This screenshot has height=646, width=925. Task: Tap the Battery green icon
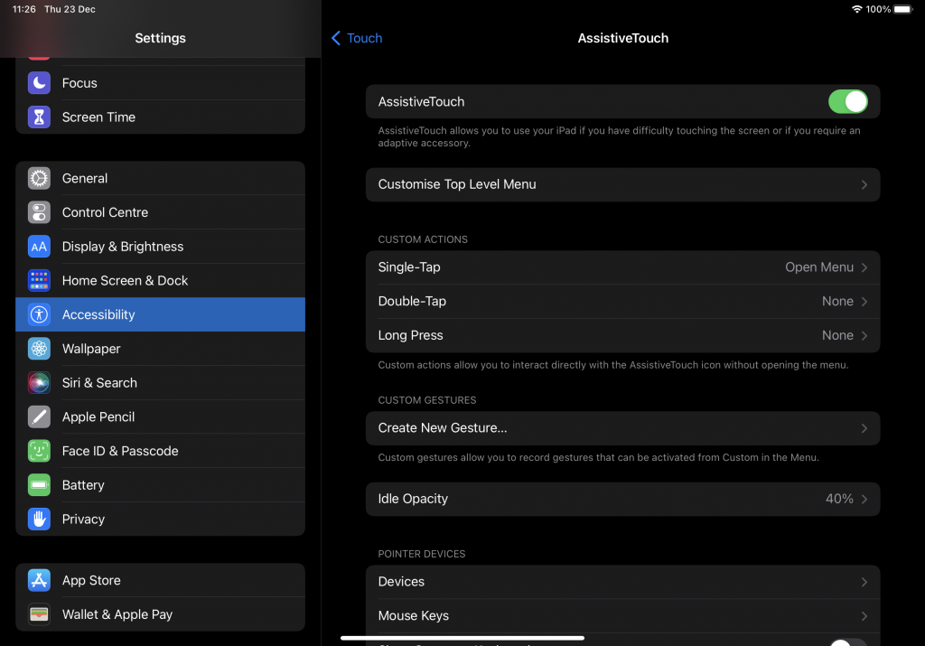click(x=39, y=485)
